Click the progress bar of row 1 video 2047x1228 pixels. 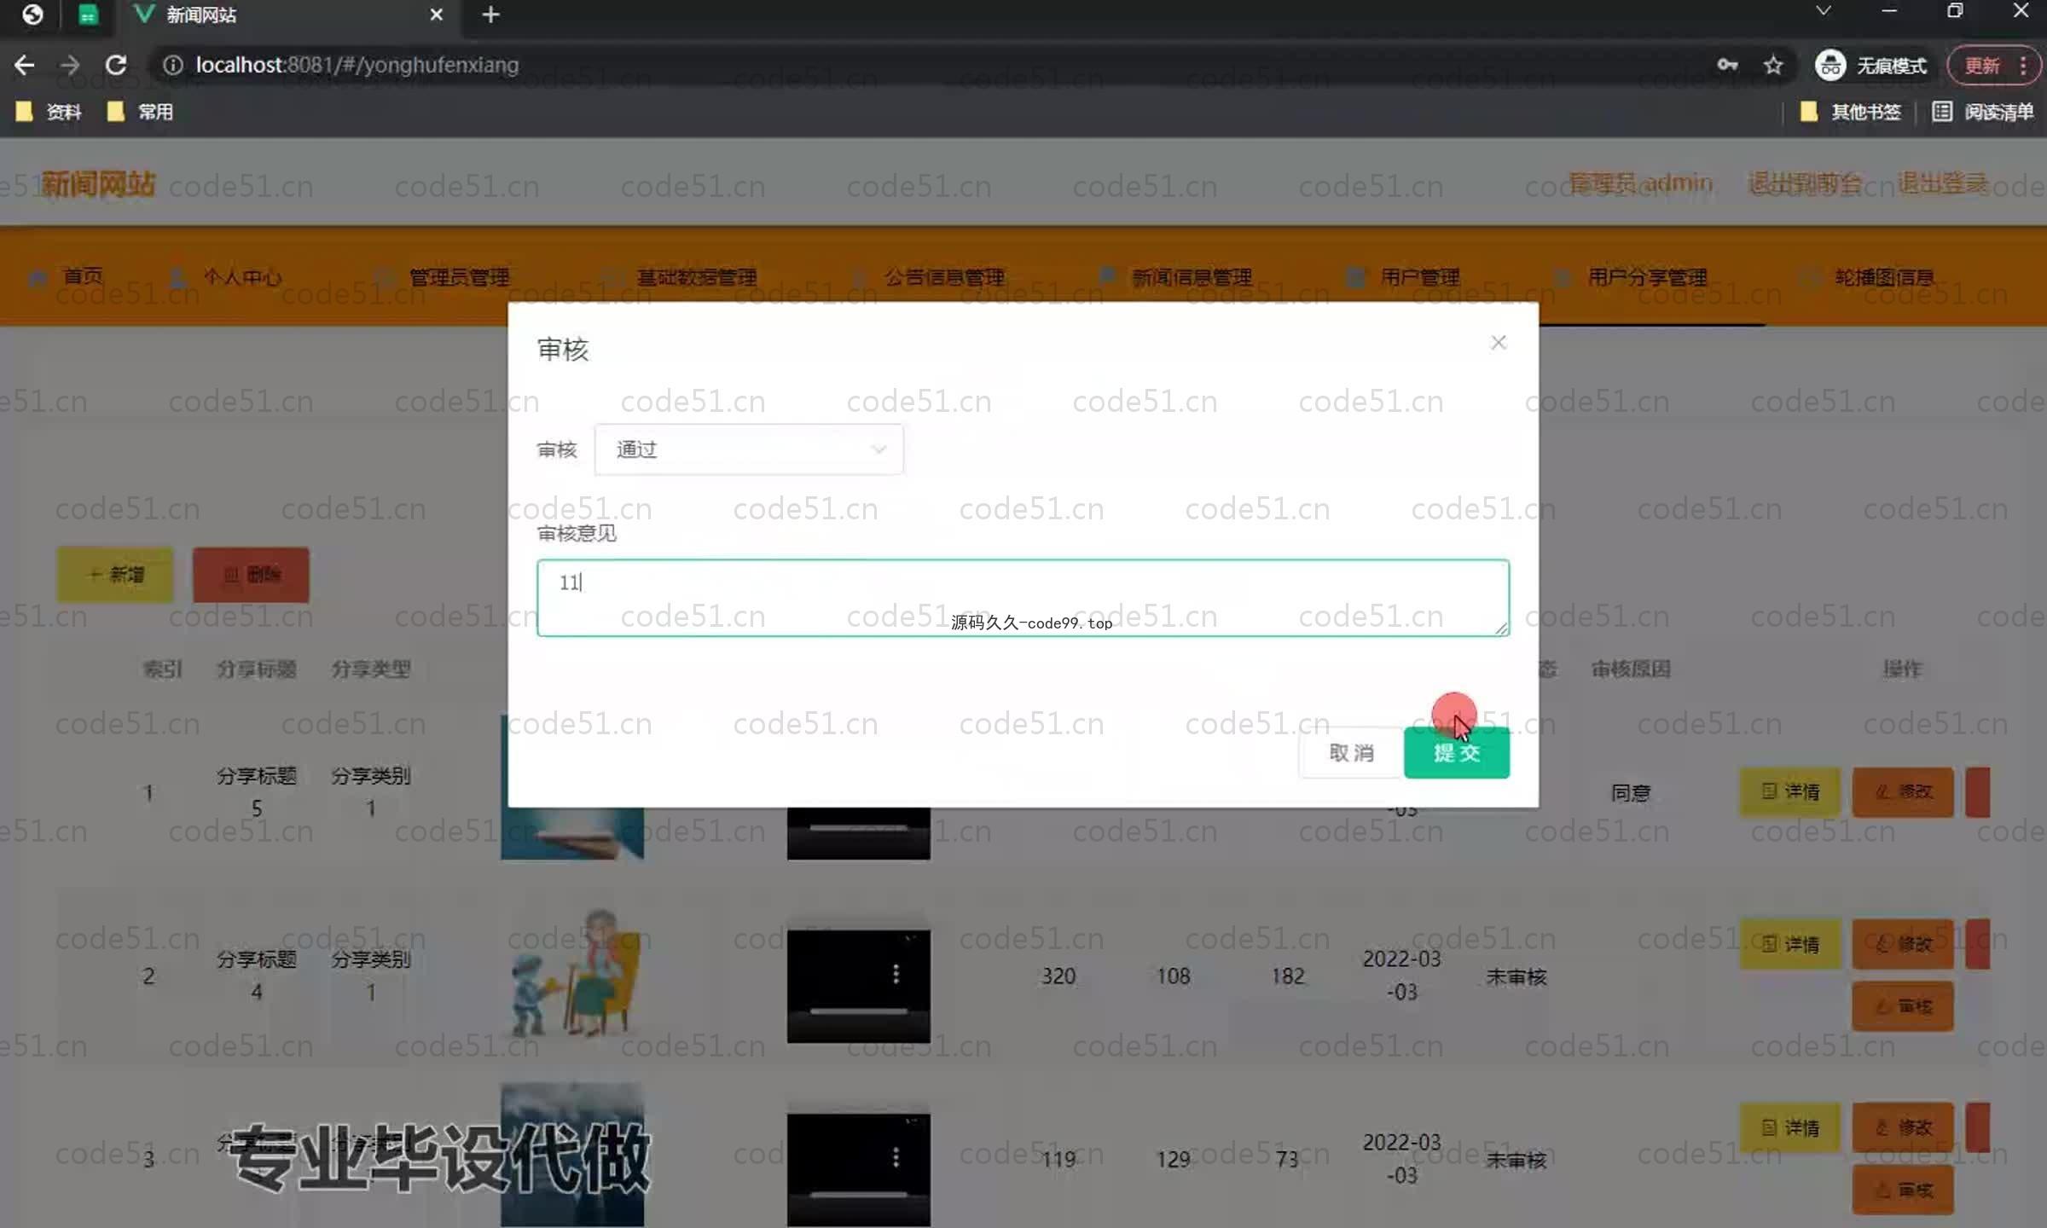pos(858,828)
